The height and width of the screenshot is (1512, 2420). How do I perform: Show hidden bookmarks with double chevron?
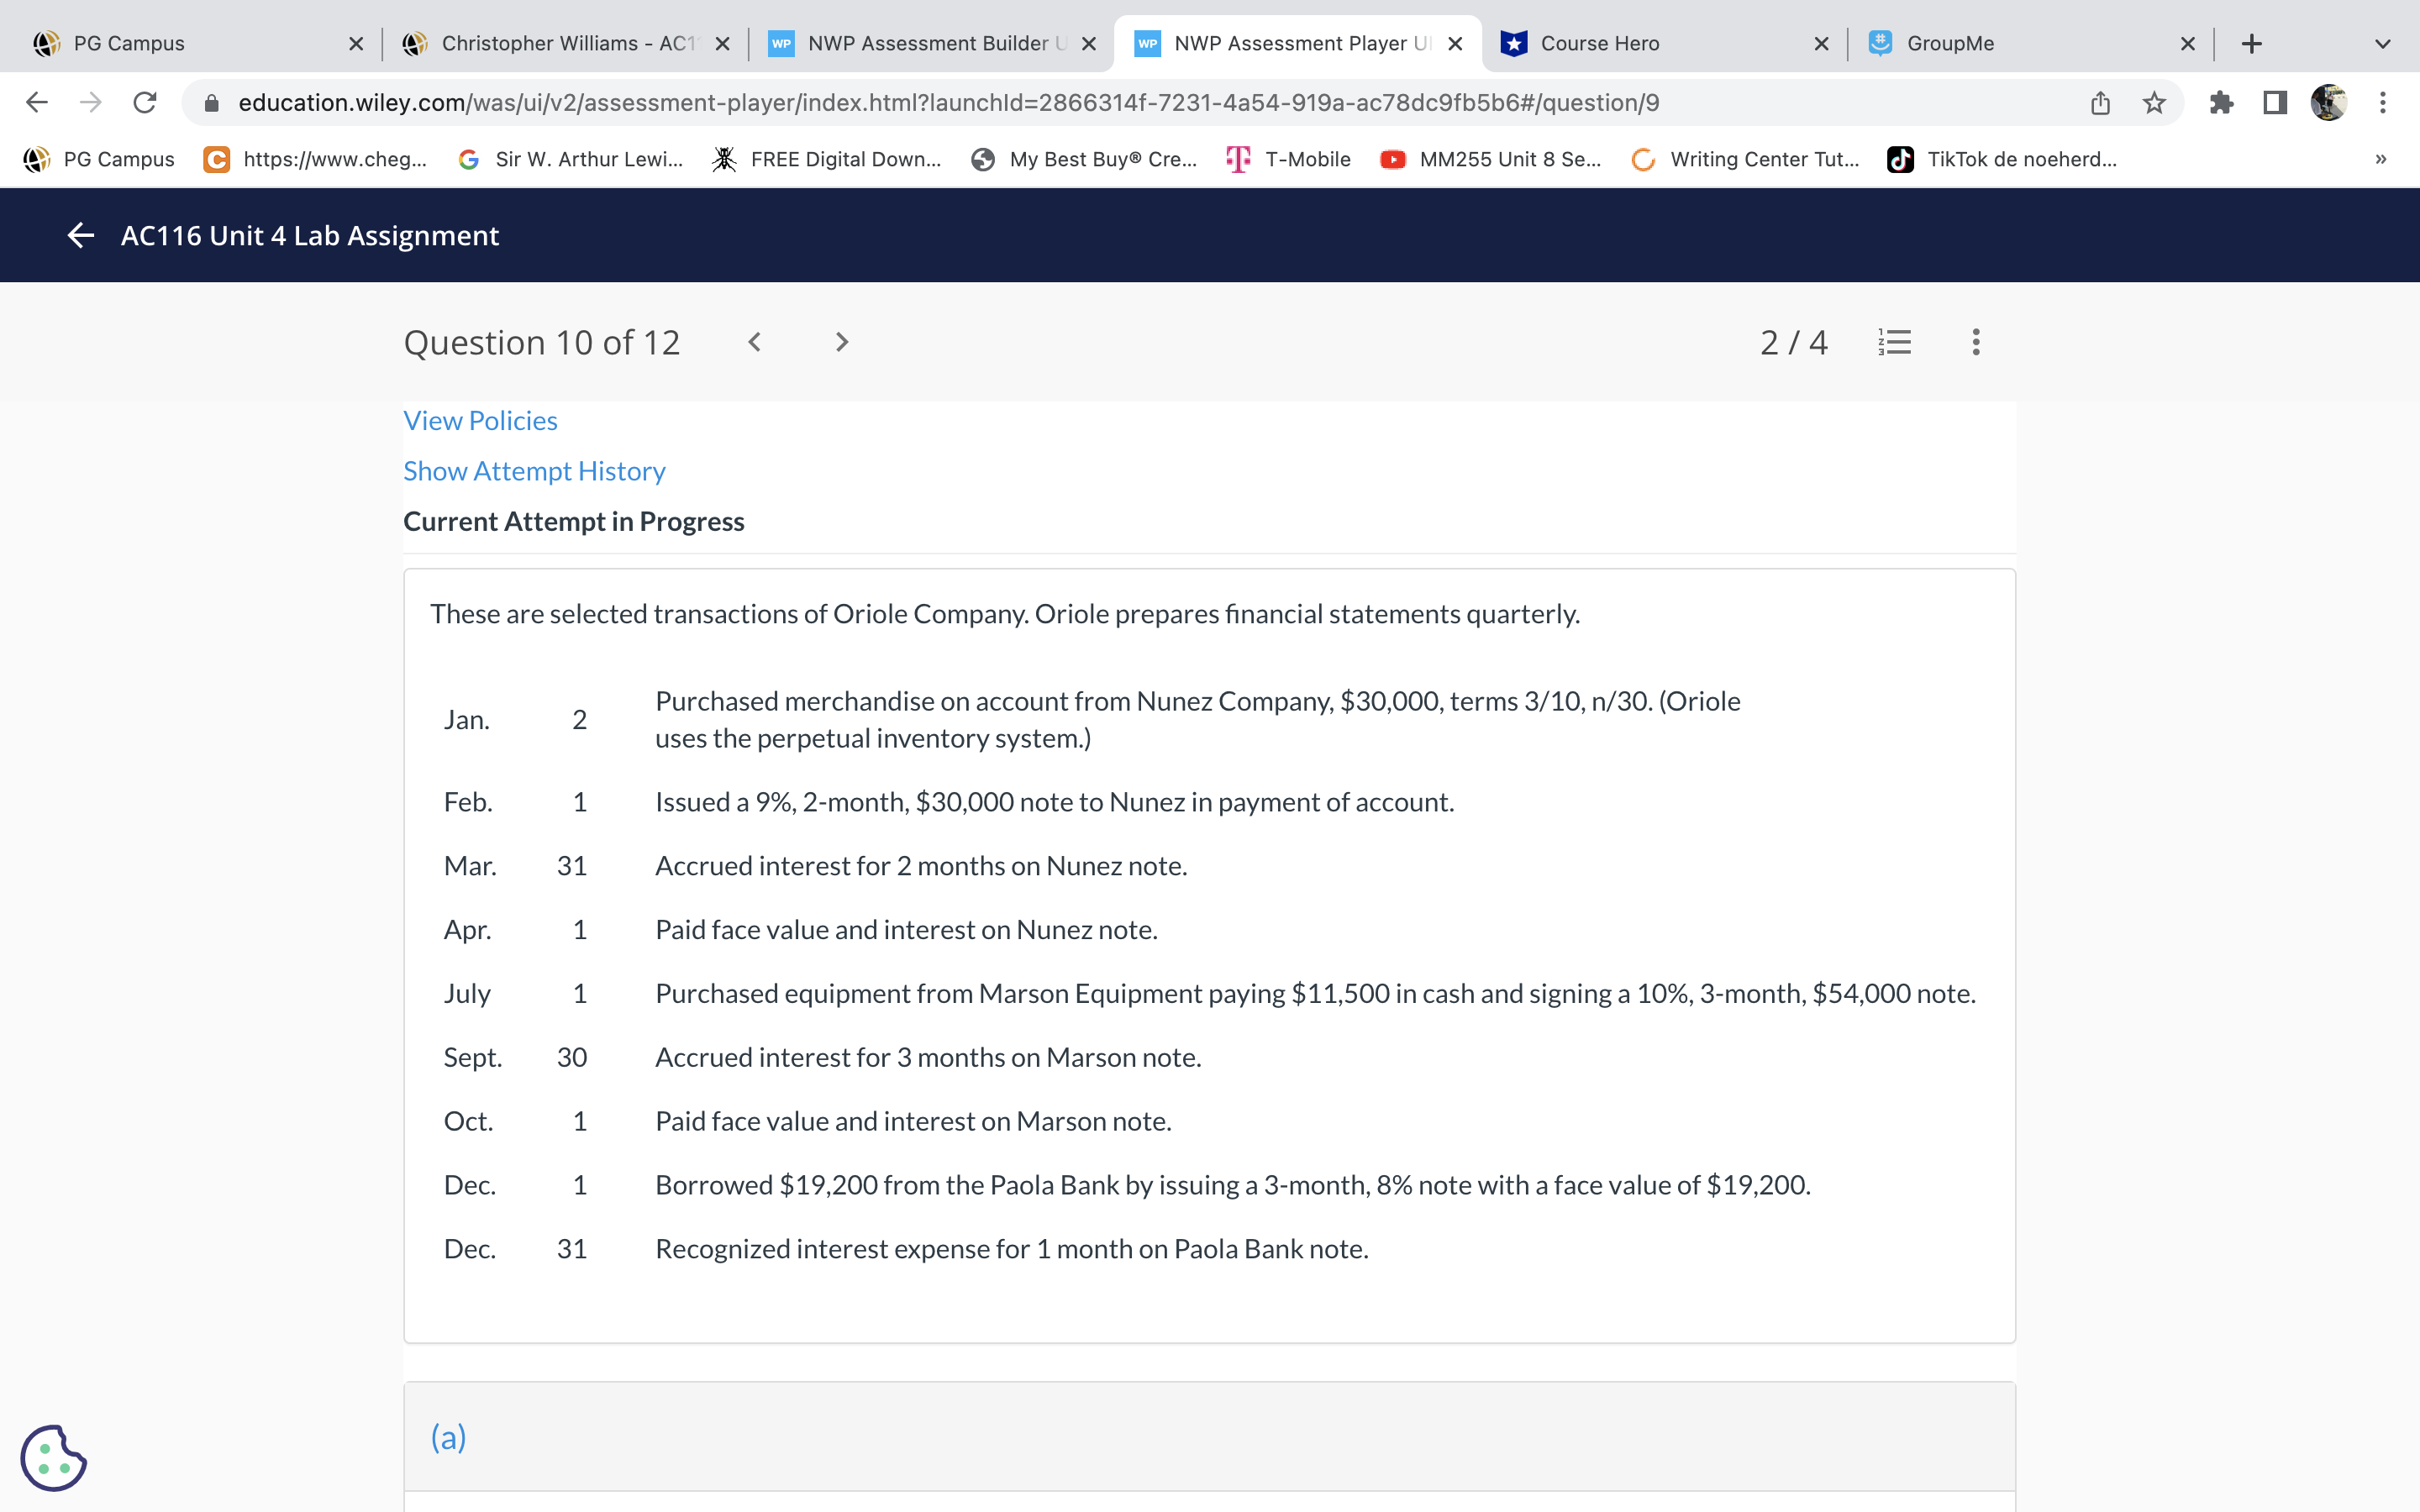pyautogui.click(x=2380, y=160)
